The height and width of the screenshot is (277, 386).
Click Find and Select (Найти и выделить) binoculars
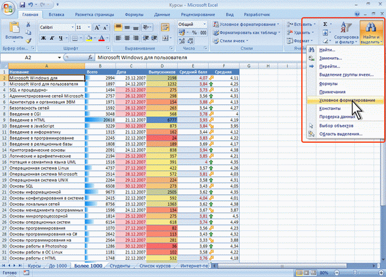[371, 32]
